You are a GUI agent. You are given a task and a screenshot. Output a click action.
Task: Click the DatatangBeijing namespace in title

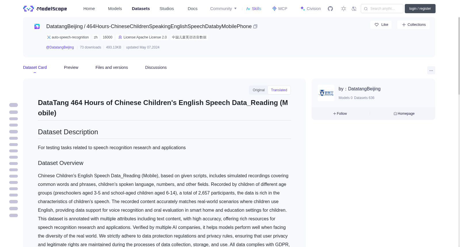(64, 26)
